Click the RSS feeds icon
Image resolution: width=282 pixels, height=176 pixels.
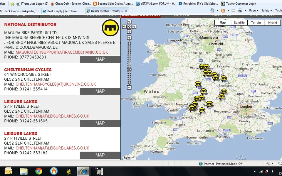[x=223, y=11]
